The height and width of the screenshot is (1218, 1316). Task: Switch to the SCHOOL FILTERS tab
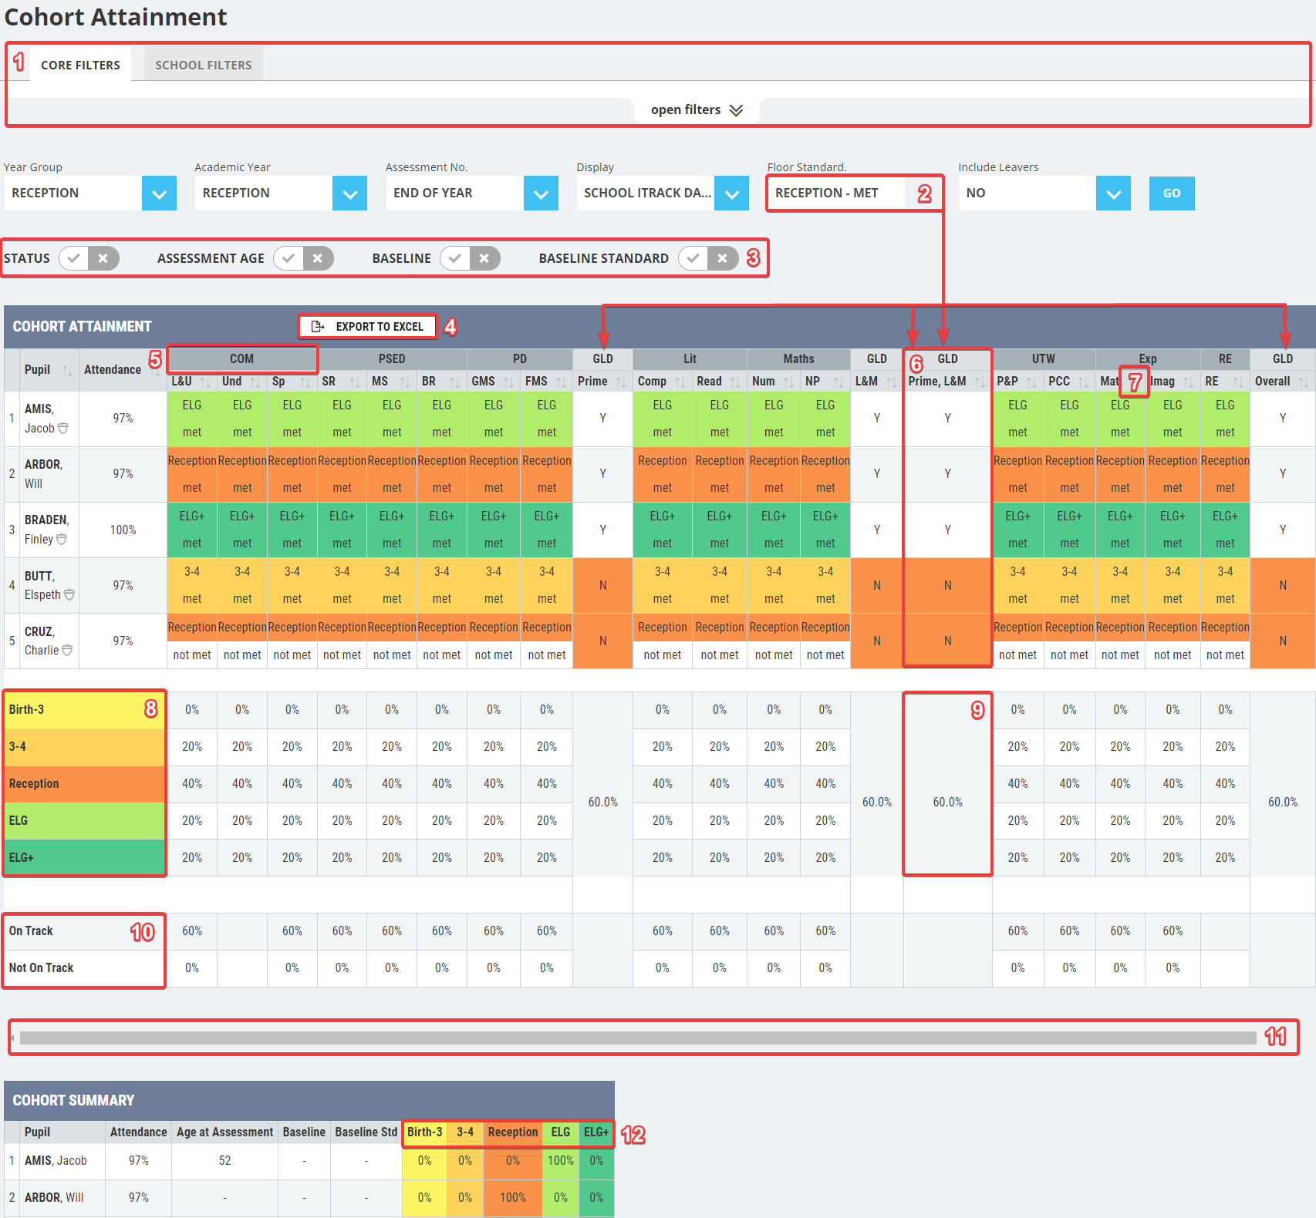coord(204,65)
